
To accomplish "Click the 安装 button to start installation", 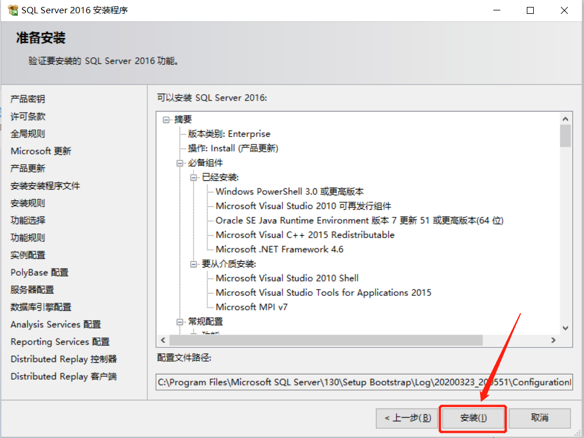I will click(473, 418).
